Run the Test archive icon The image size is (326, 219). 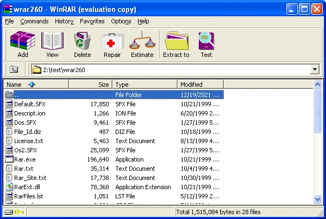click(x=206, y=41)
